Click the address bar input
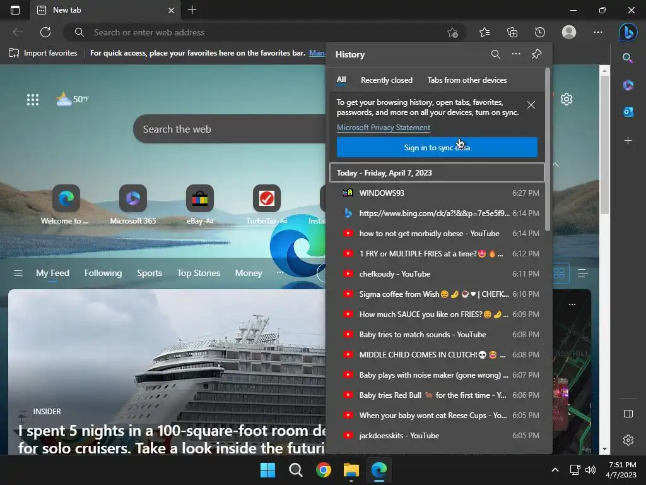646x485 pixels. [x=264, y=32]
